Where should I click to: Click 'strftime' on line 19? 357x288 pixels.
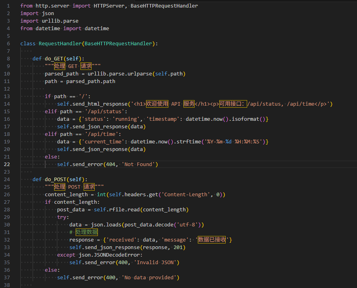tap(189, 141)
